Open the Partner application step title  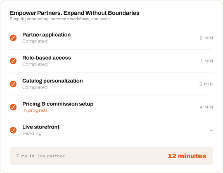coord(47,35)
